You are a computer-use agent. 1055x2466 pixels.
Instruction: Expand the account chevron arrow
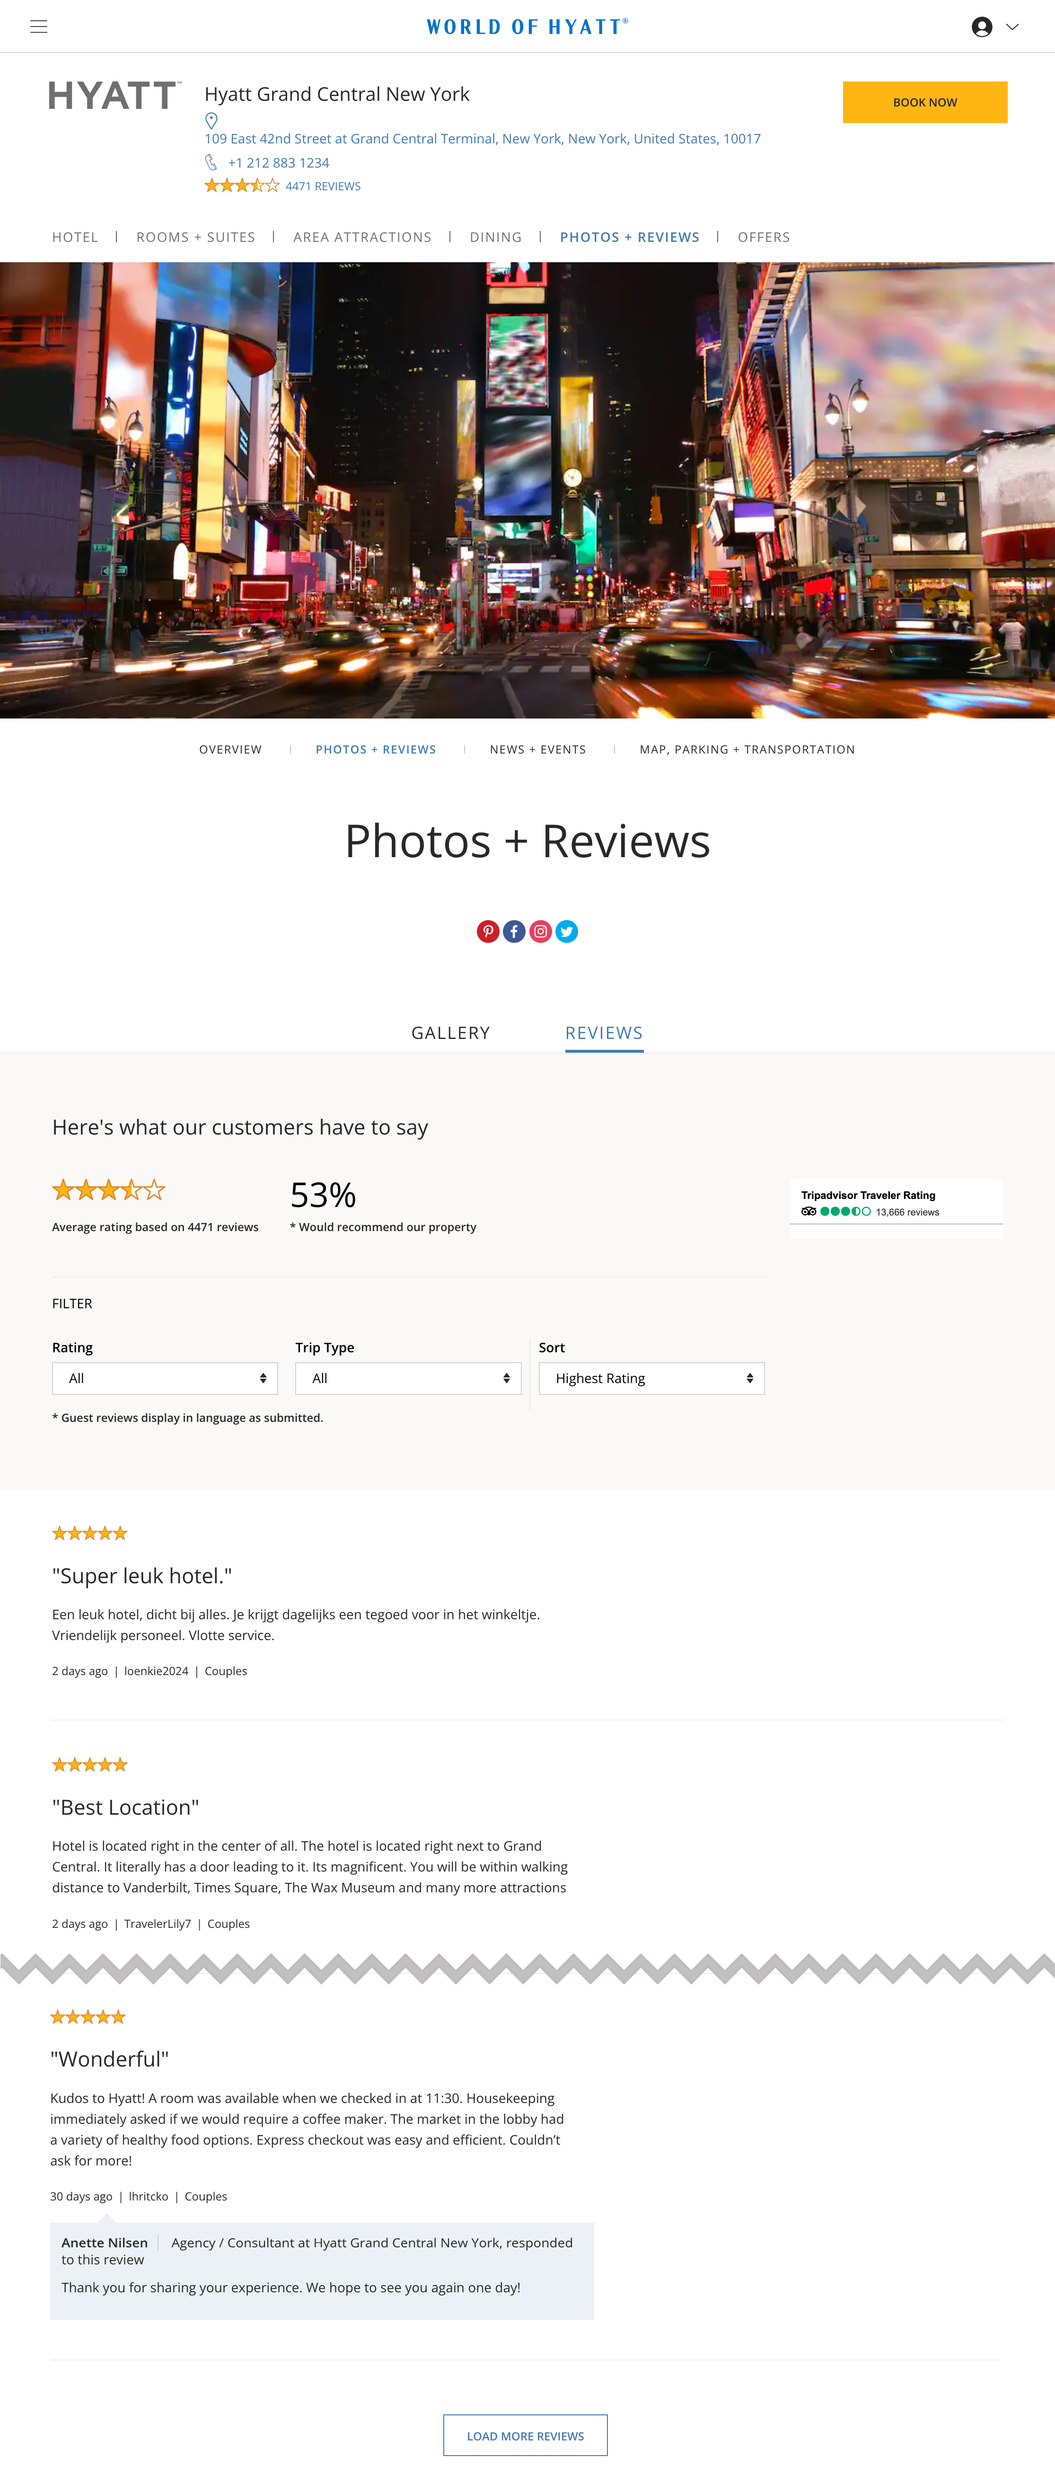click(1012, 27)
